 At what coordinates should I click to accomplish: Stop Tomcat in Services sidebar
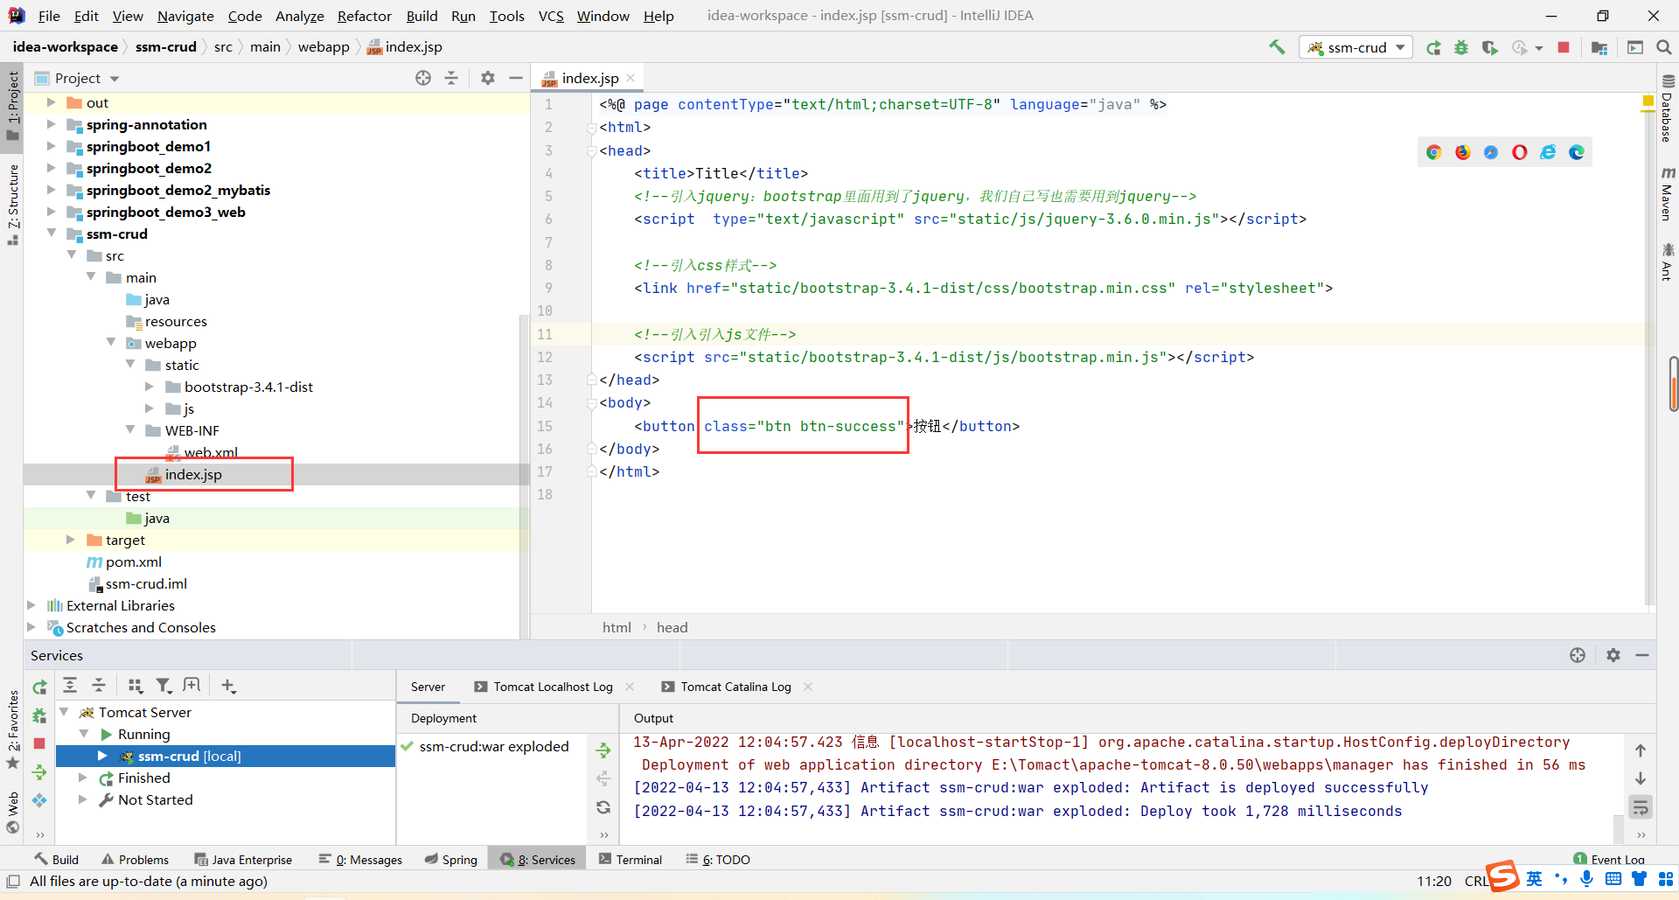pyautogui.click(x=39, y=743)
